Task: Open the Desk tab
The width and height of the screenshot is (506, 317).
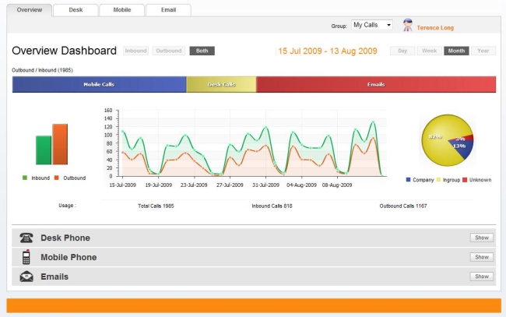Action: point(76,10)
